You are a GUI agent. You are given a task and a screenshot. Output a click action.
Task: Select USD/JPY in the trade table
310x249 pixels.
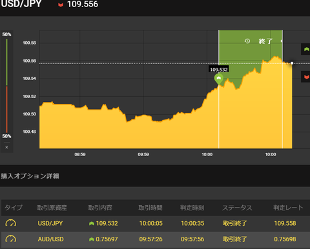[x=50, y=223]
